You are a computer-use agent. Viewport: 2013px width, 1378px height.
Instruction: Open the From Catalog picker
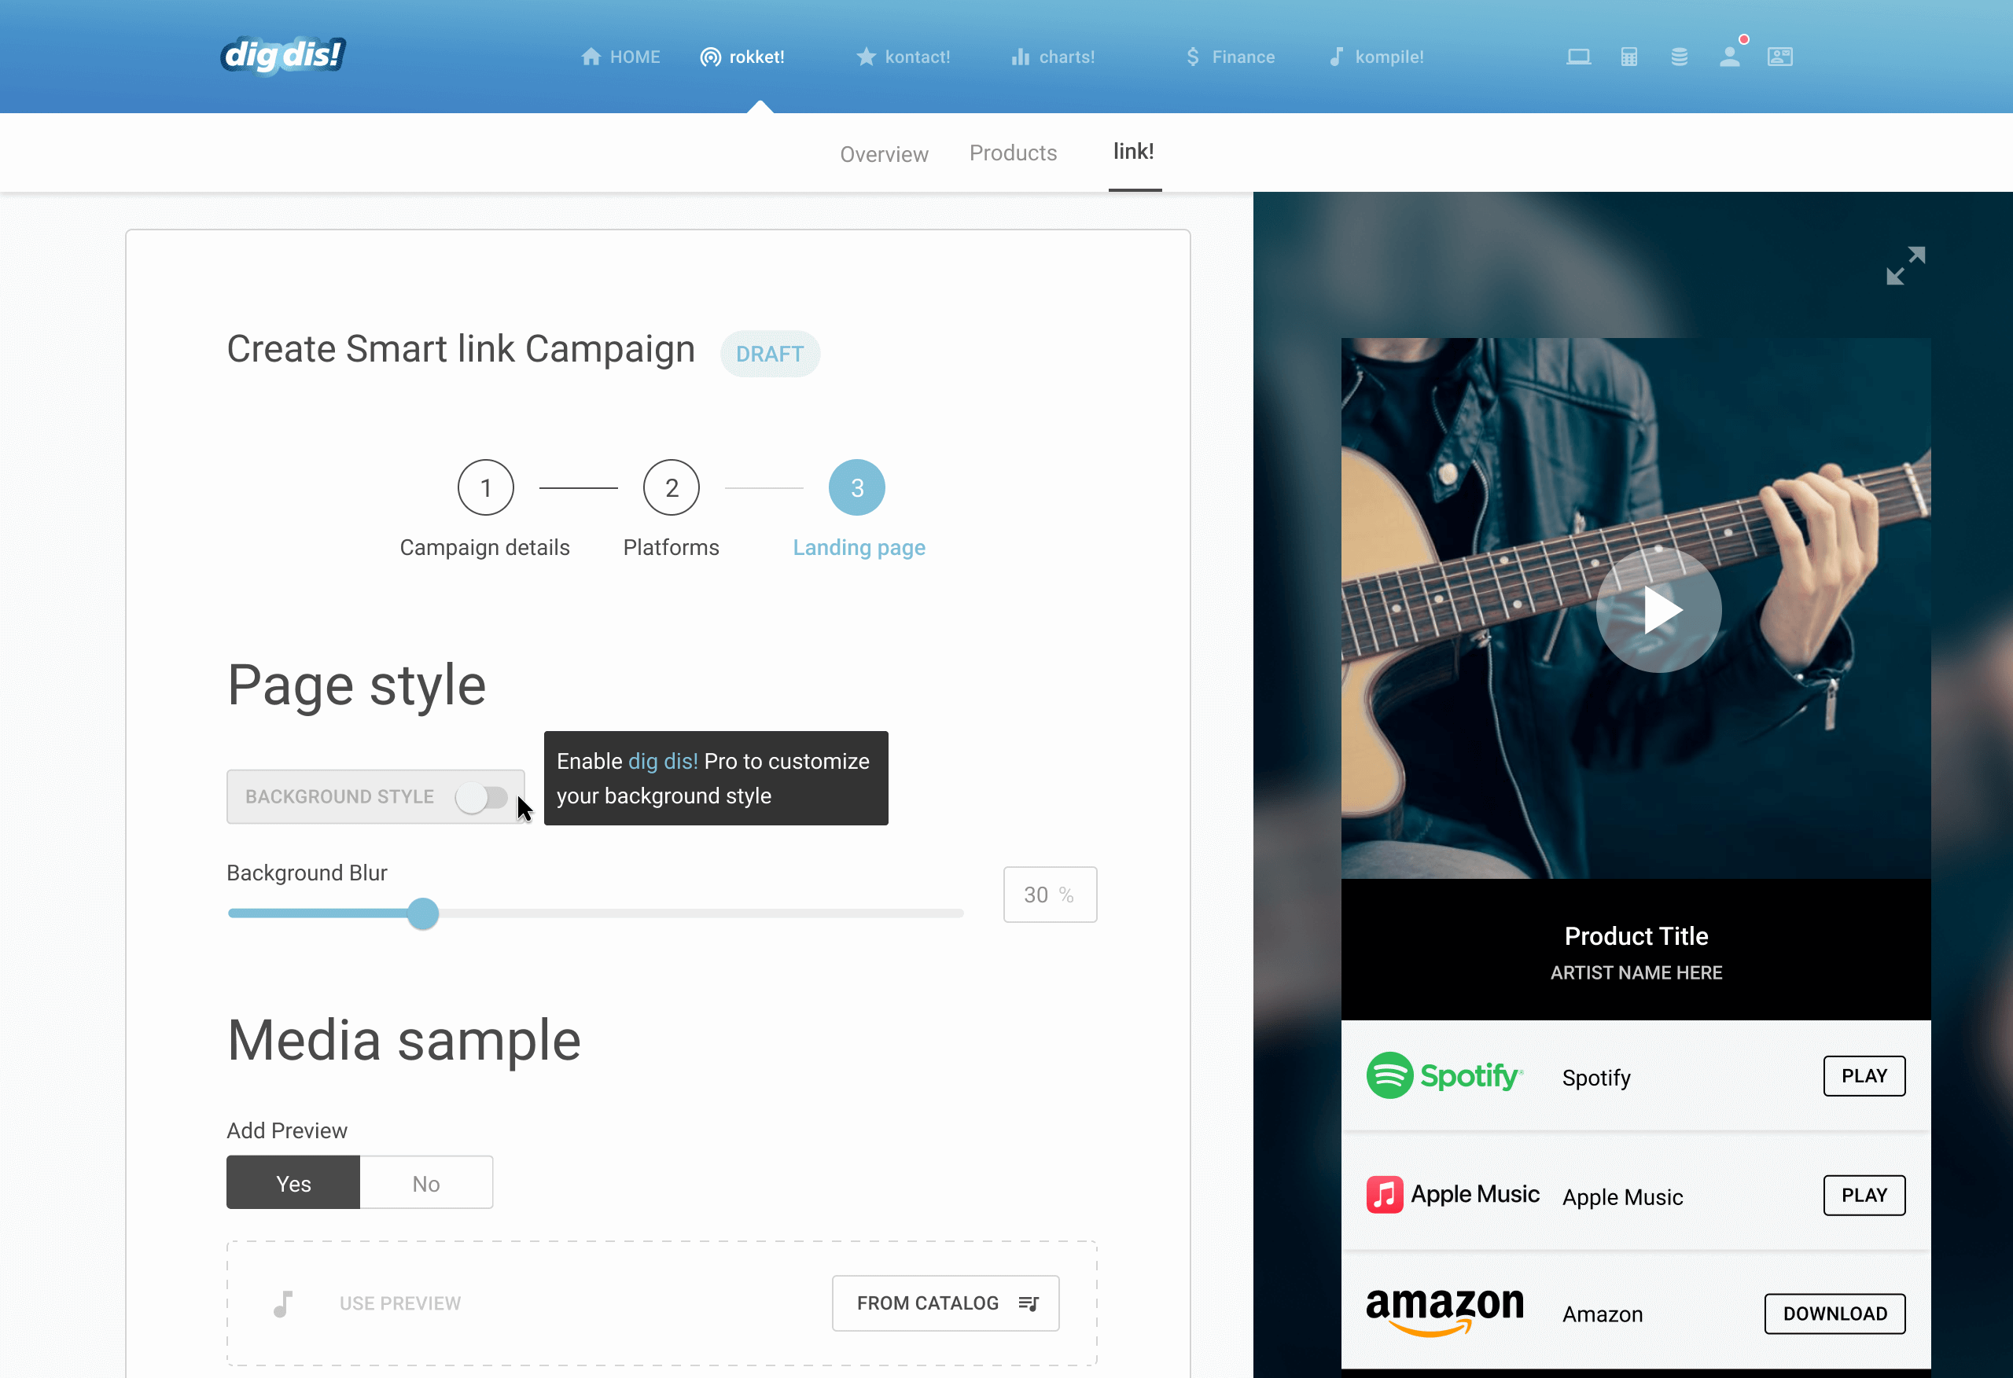[x=945, y=1303]
